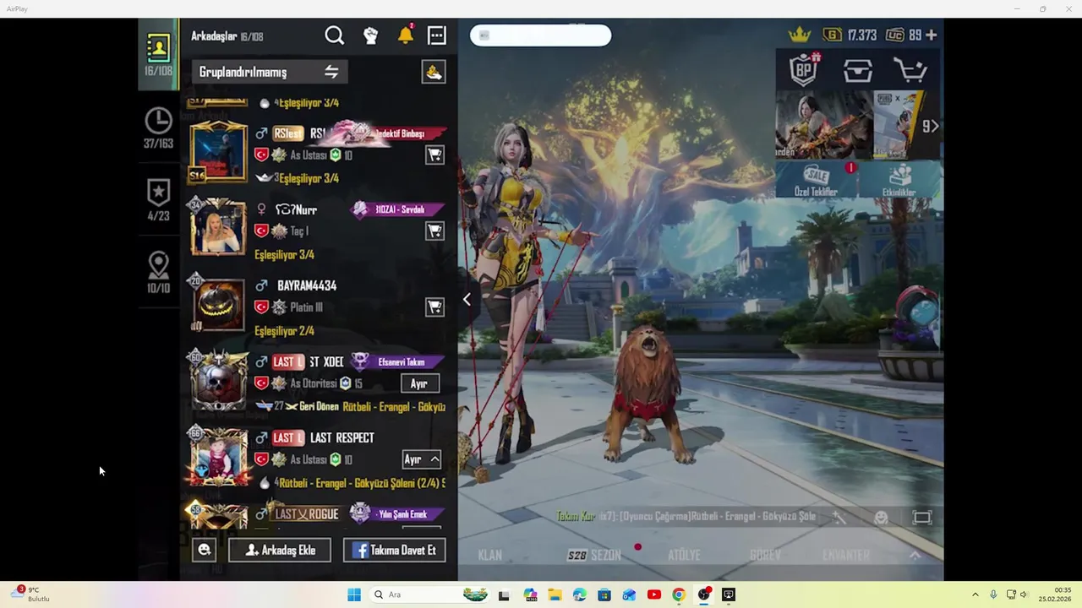
Task: Open the BP Royale Pass icon
Action: coord(803,70)
